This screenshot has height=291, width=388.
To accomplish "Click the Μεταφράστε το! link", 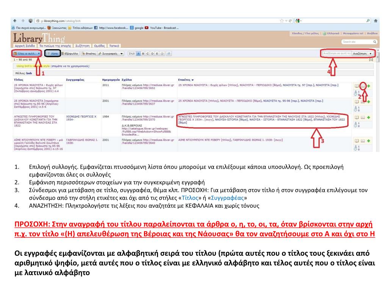I will click(x=353, y=33).
